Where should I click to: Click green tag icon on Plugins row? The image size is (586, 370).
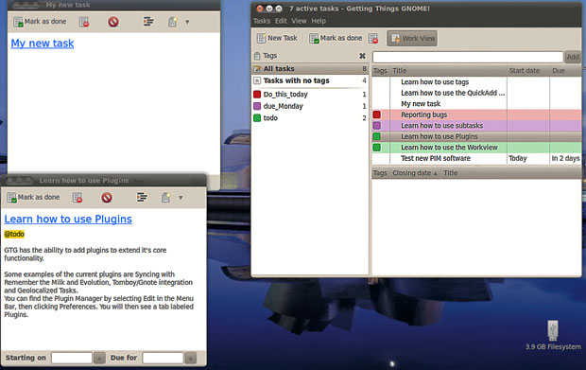pos(377,136)
